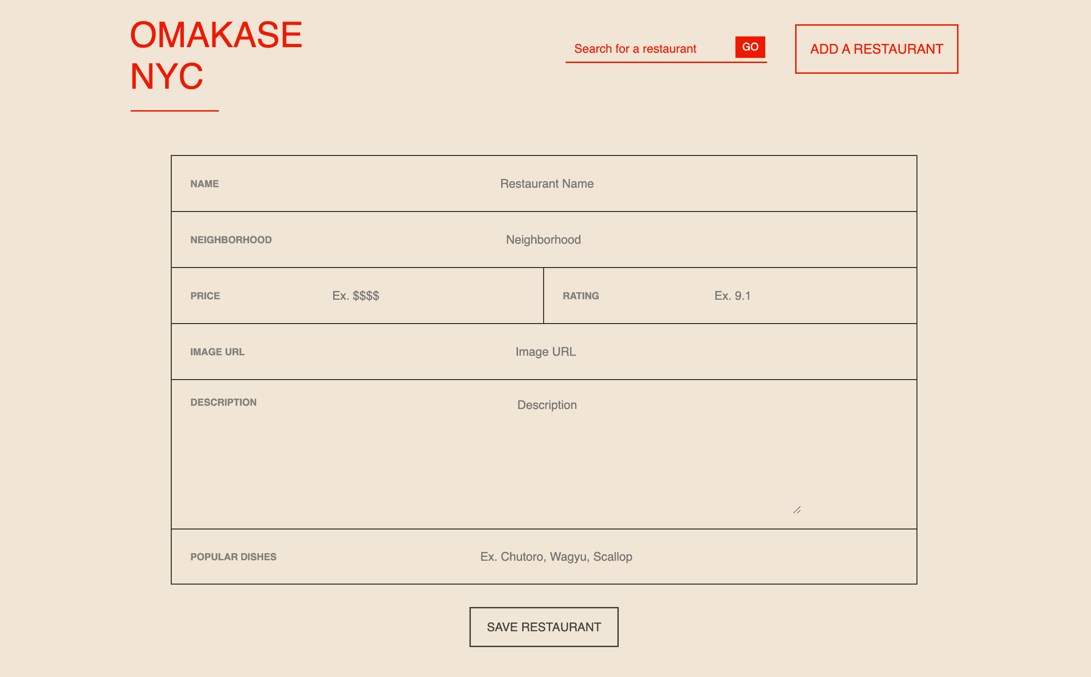Click inside the Description text area

point(547,454)
